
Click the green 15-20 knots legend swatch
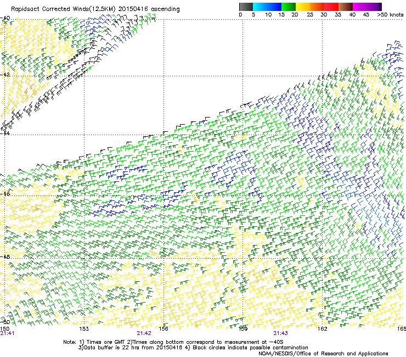click(x=289, y=7)
